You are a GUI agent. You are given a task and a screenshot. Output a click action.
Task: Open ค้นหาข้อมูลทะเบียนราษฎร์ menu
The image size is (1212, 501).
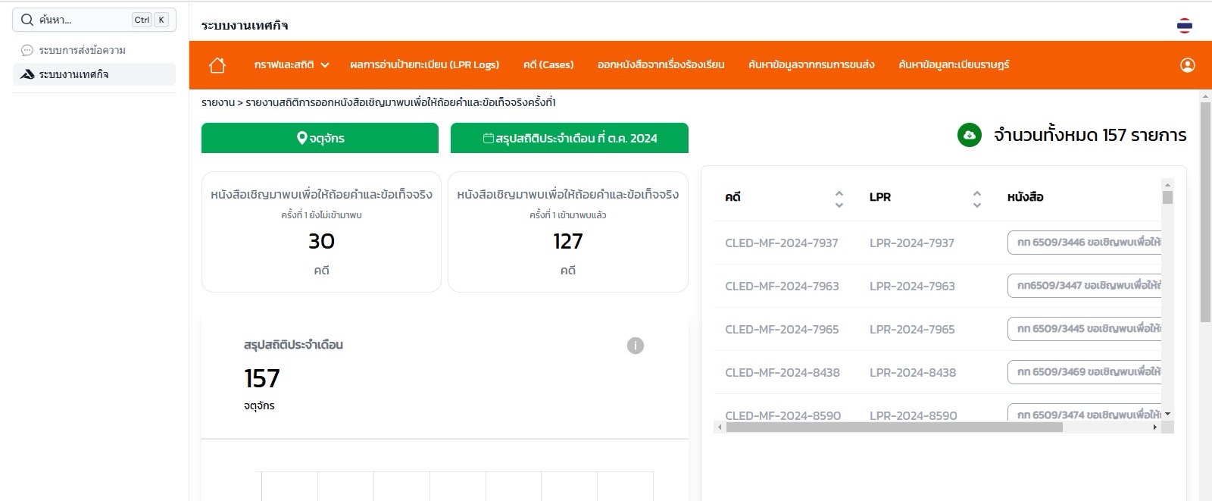click(x=954, y=64)
